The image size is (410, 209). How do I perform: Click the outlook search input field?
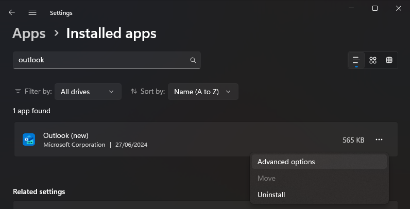point(107,60)
